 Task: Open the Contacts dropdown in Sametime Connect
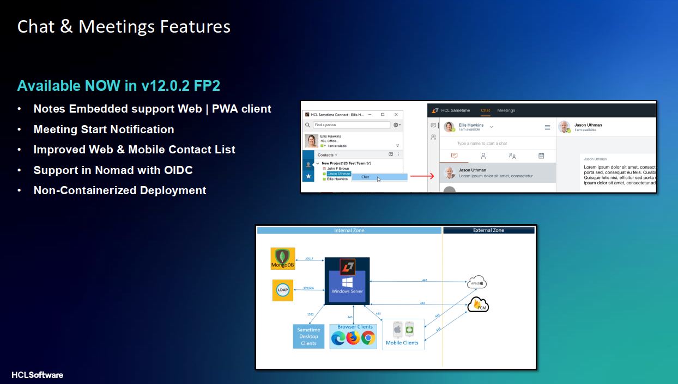pos(327,155)
